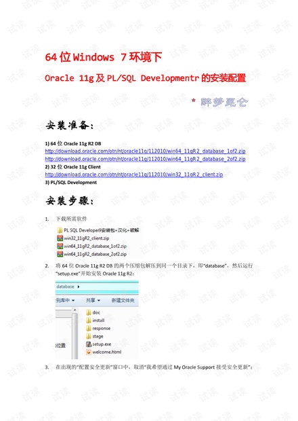The image size is (298, 421).
Task: Select the folder name response
Action: point(101,329)
